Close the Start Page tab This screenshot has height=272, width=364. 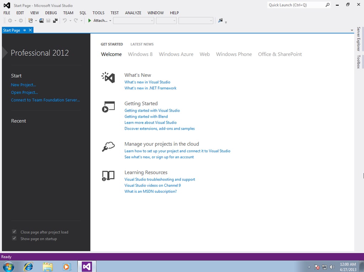31,30
